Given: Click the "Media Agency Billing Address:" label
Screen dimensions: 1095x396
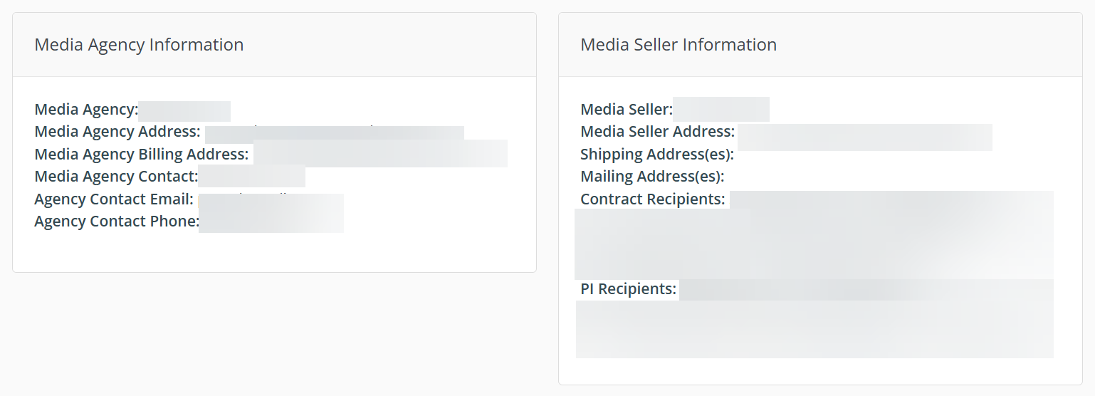Looking at the screenshot, I should pos(142,155).
